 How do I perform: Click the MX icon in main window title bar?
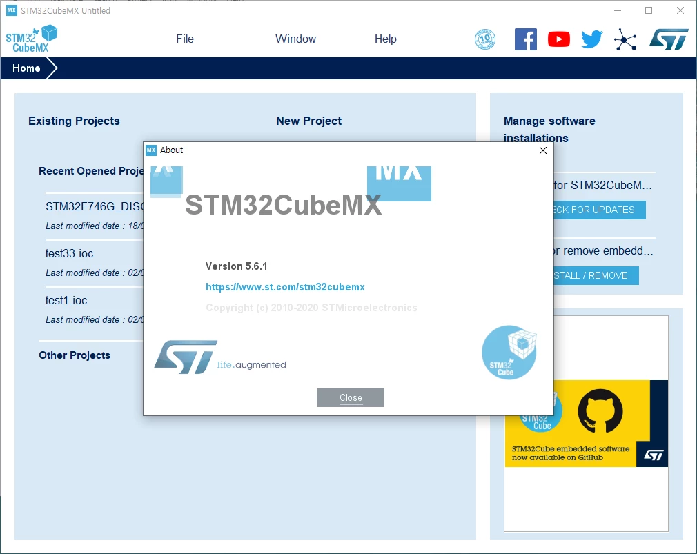click(x=12, y=10)
